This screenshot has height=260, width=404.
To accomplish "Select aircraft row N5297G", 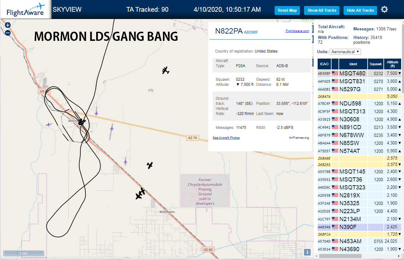I will click(x=359, y=89).
